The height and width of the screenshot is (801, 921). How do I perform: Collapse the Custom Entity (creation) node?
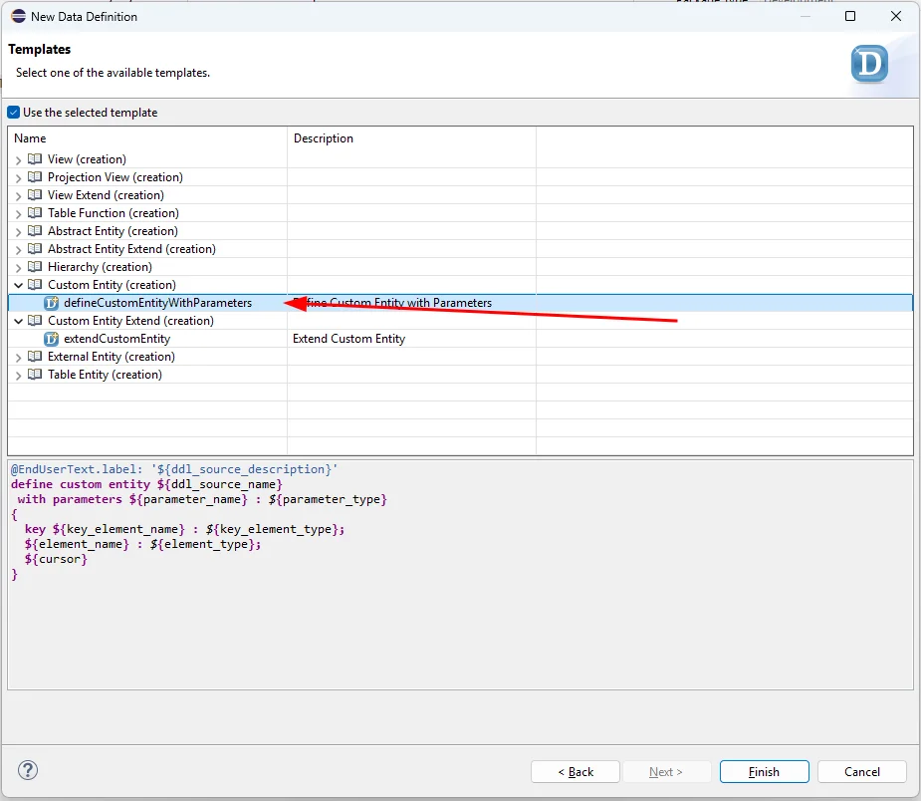(x=18, y=286)
